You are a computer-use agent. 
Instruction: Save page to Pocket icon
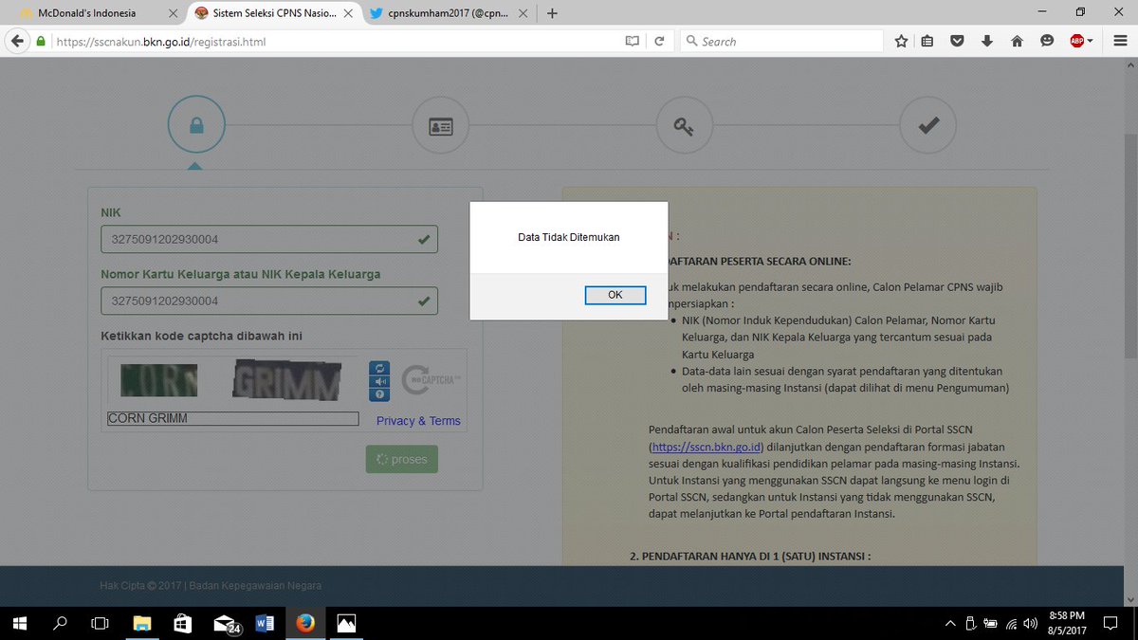[x=958, y=42]
